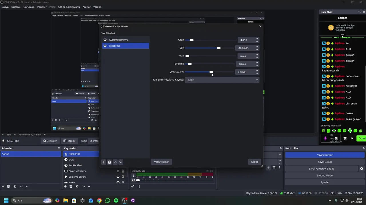Screen dimensions: 366x205
Task: Launch Chrome from the Windows taskbar
Action: click(99, 200)
